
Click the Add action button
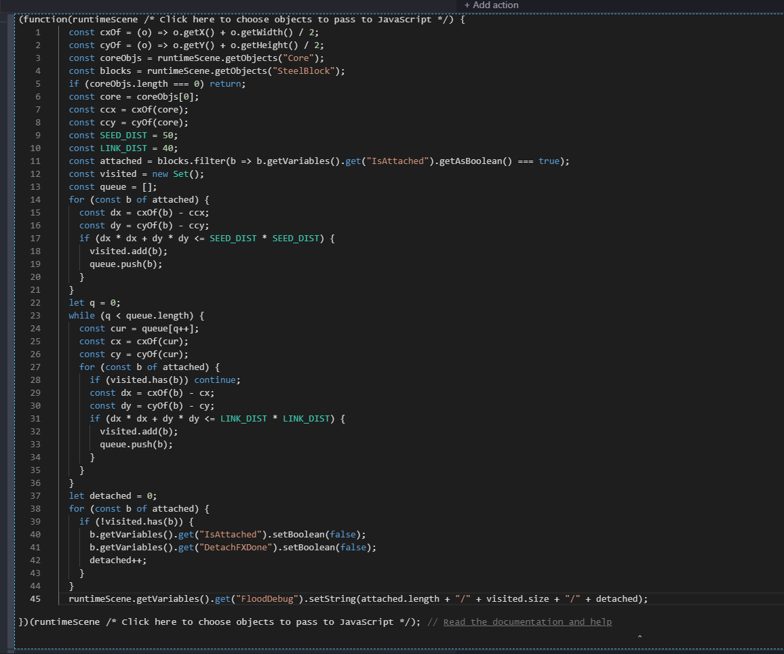pos(492,5)
